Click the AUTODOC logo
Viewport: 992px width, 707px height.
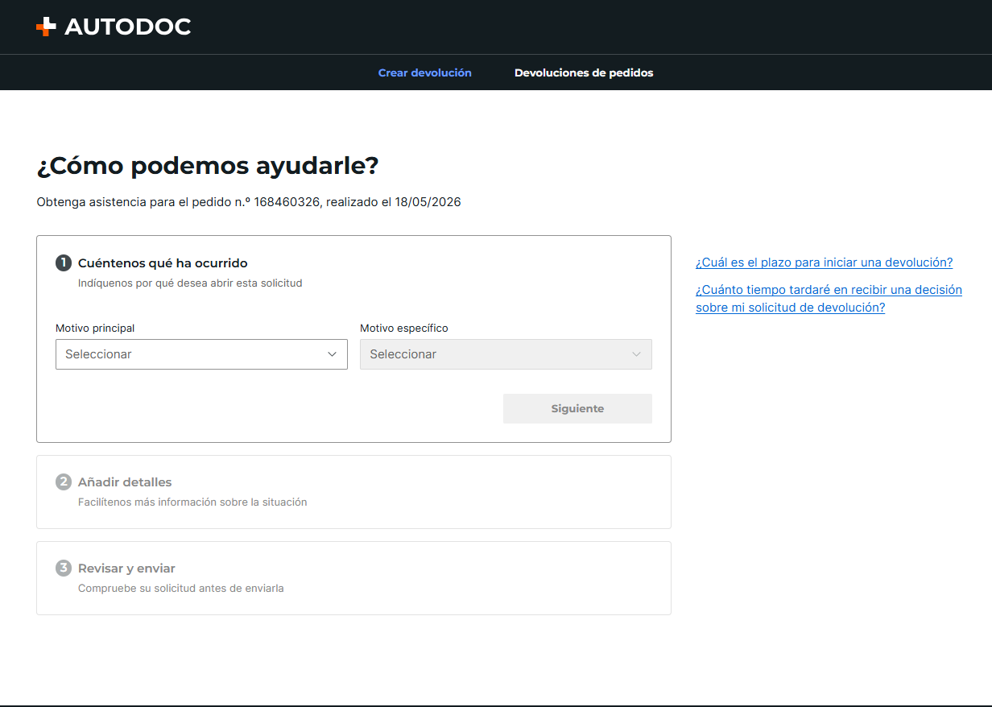(114, 27)
